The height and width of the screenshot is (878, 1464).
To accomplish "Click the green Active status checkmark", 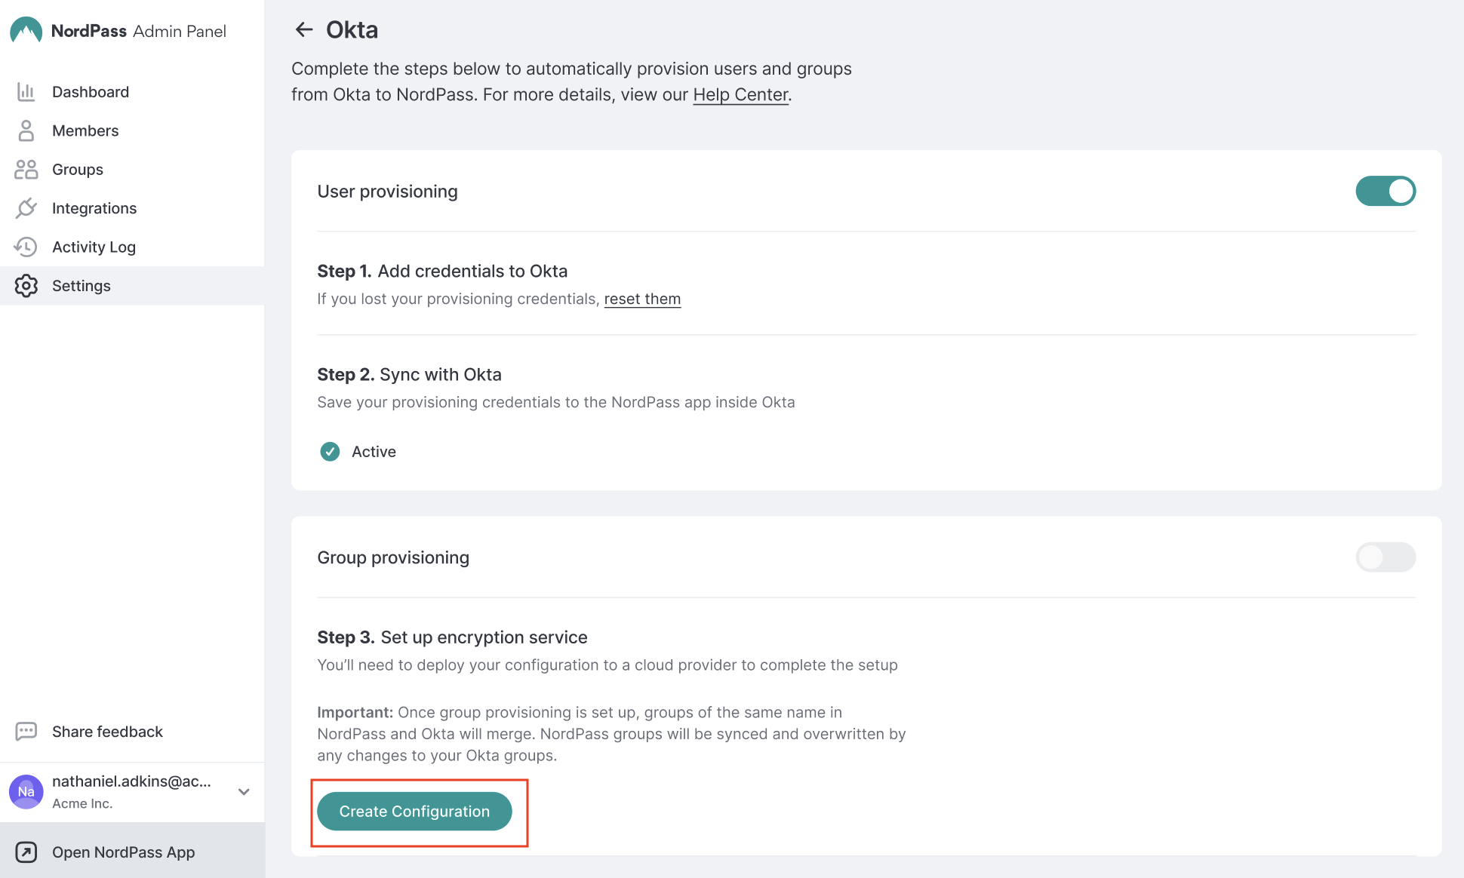I will click(330, 452).
